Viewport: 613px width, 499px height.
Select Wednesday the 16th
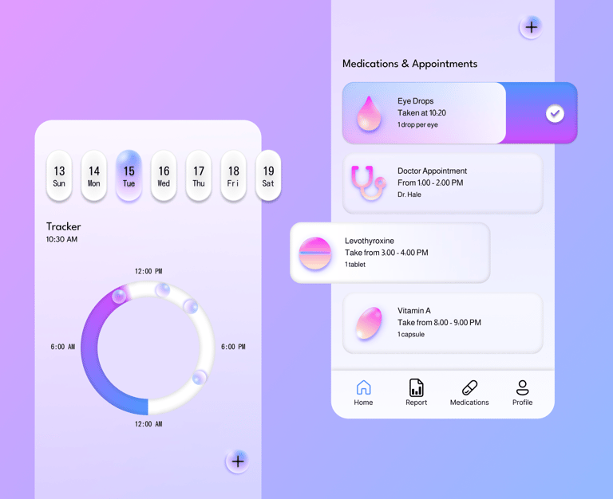pyautogui.click(x=164, y=175)
